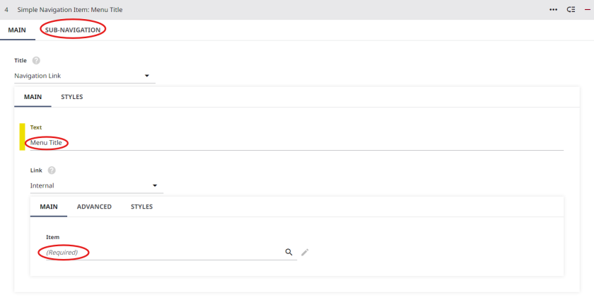Open the three-dot more options menu

(x=554, y=9)
